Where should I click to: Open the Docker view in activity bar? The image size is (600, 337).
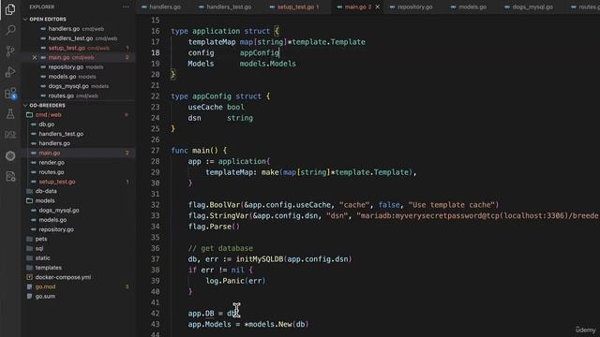10,135
